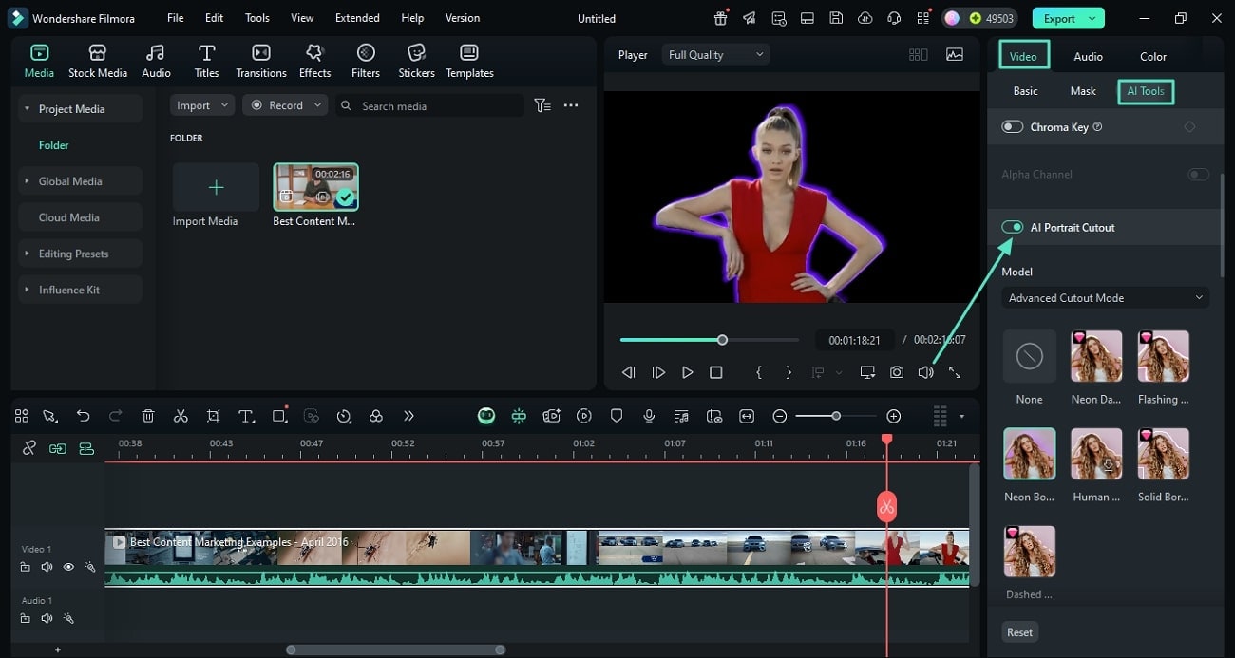Open the Titles panel
The image size is (1235, 658).
click(x=206, y=61)
